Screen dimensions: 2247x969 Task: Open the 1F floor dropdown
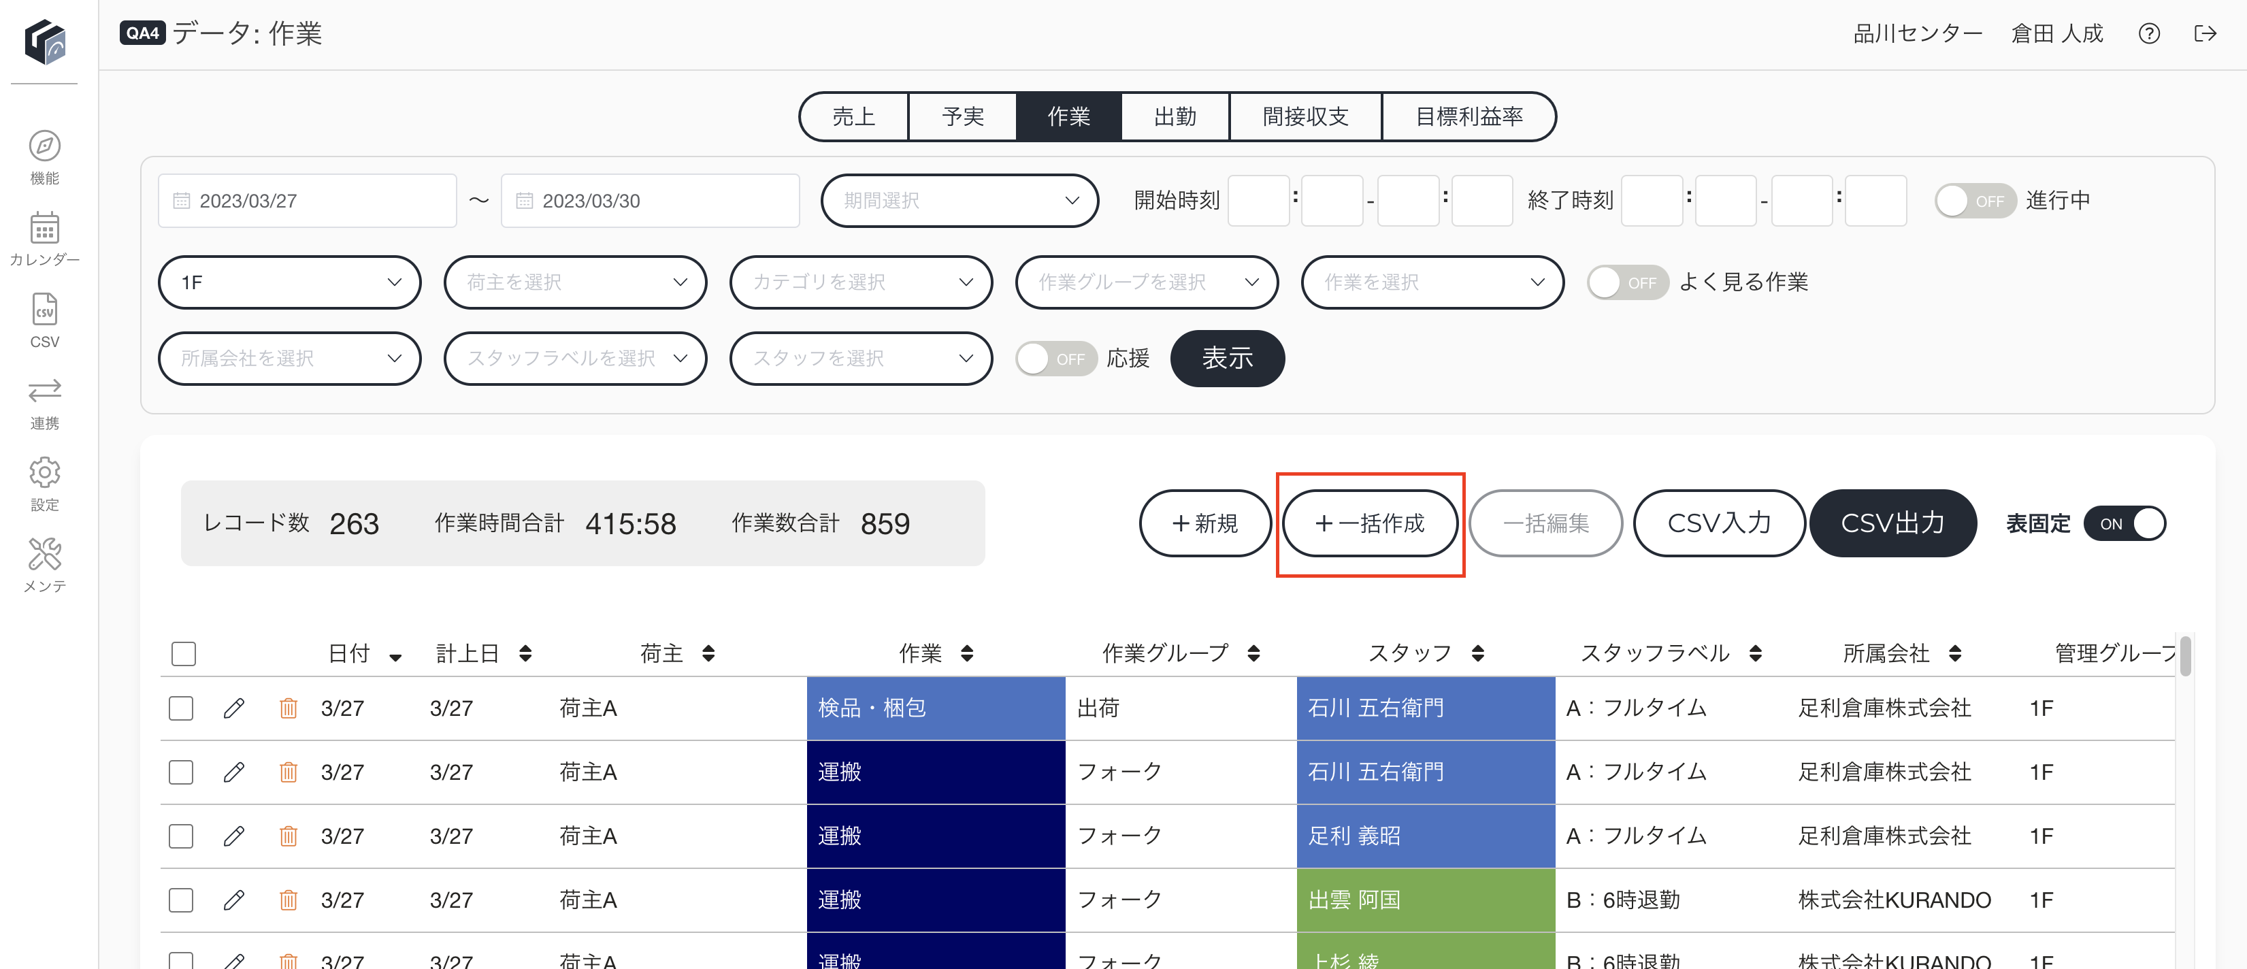290,282
